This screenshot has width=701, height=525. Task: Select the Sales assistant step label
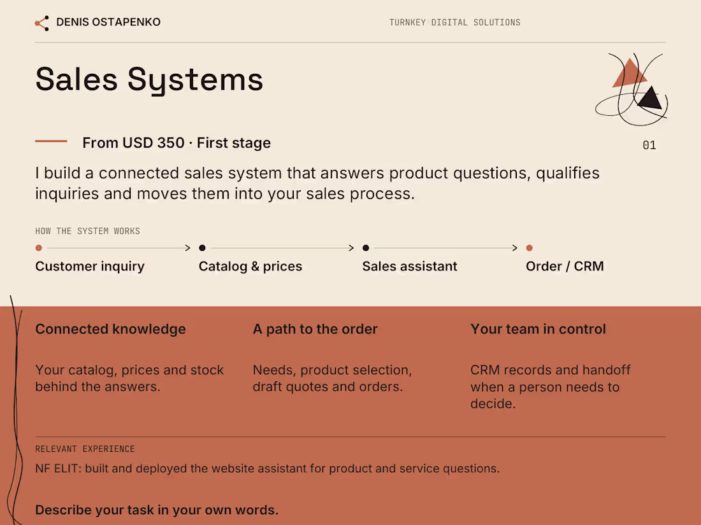click(410, 267)
